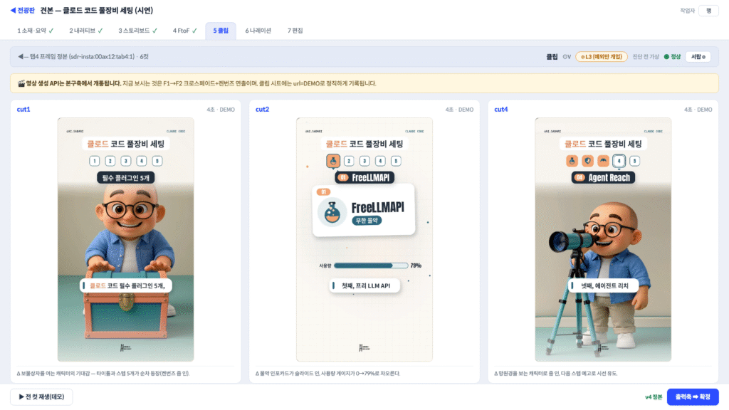
Task: Open the cut4 telescope clip thumbnail
Action: (603, 239)
